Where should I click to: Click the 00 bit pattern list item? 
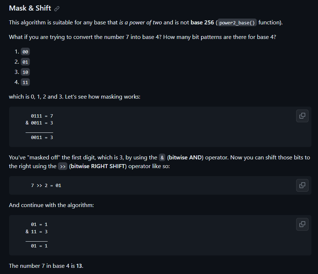25,52
